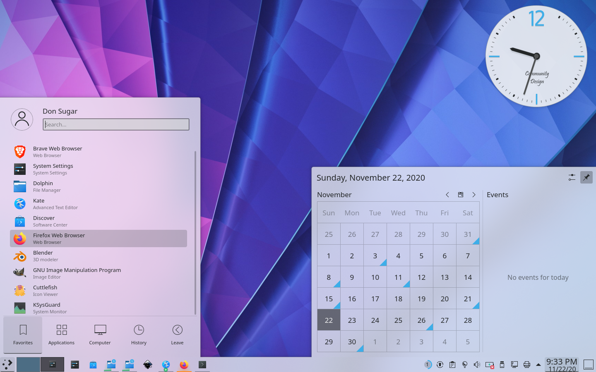
Task: Launch Kate Advanced Text Editor
Action: (x=99, y=204)
